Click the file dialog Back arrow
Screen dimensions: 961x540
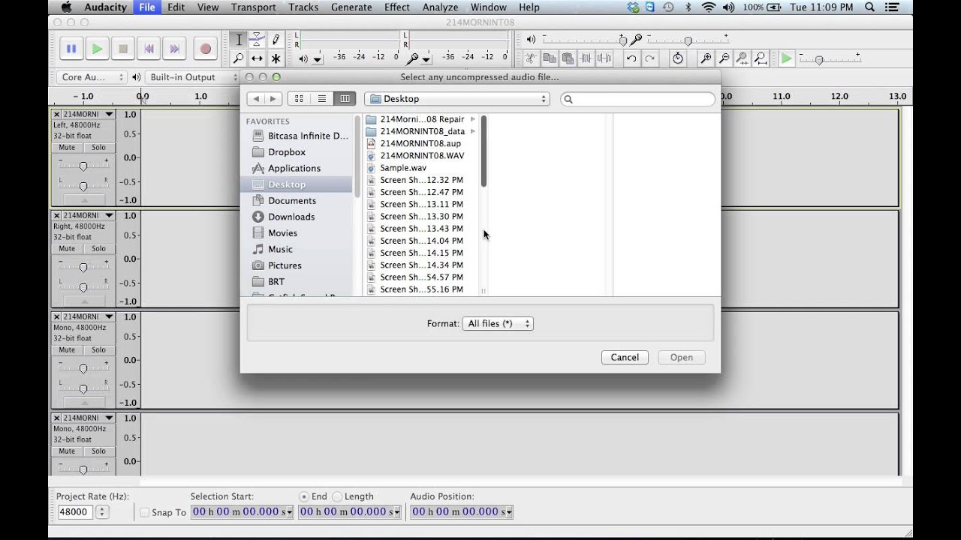(x=256, y=98)
